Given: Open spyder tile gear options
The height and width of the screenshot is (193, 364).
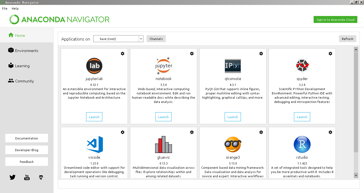Looking at the screenshot, I should tap(330, 54).
